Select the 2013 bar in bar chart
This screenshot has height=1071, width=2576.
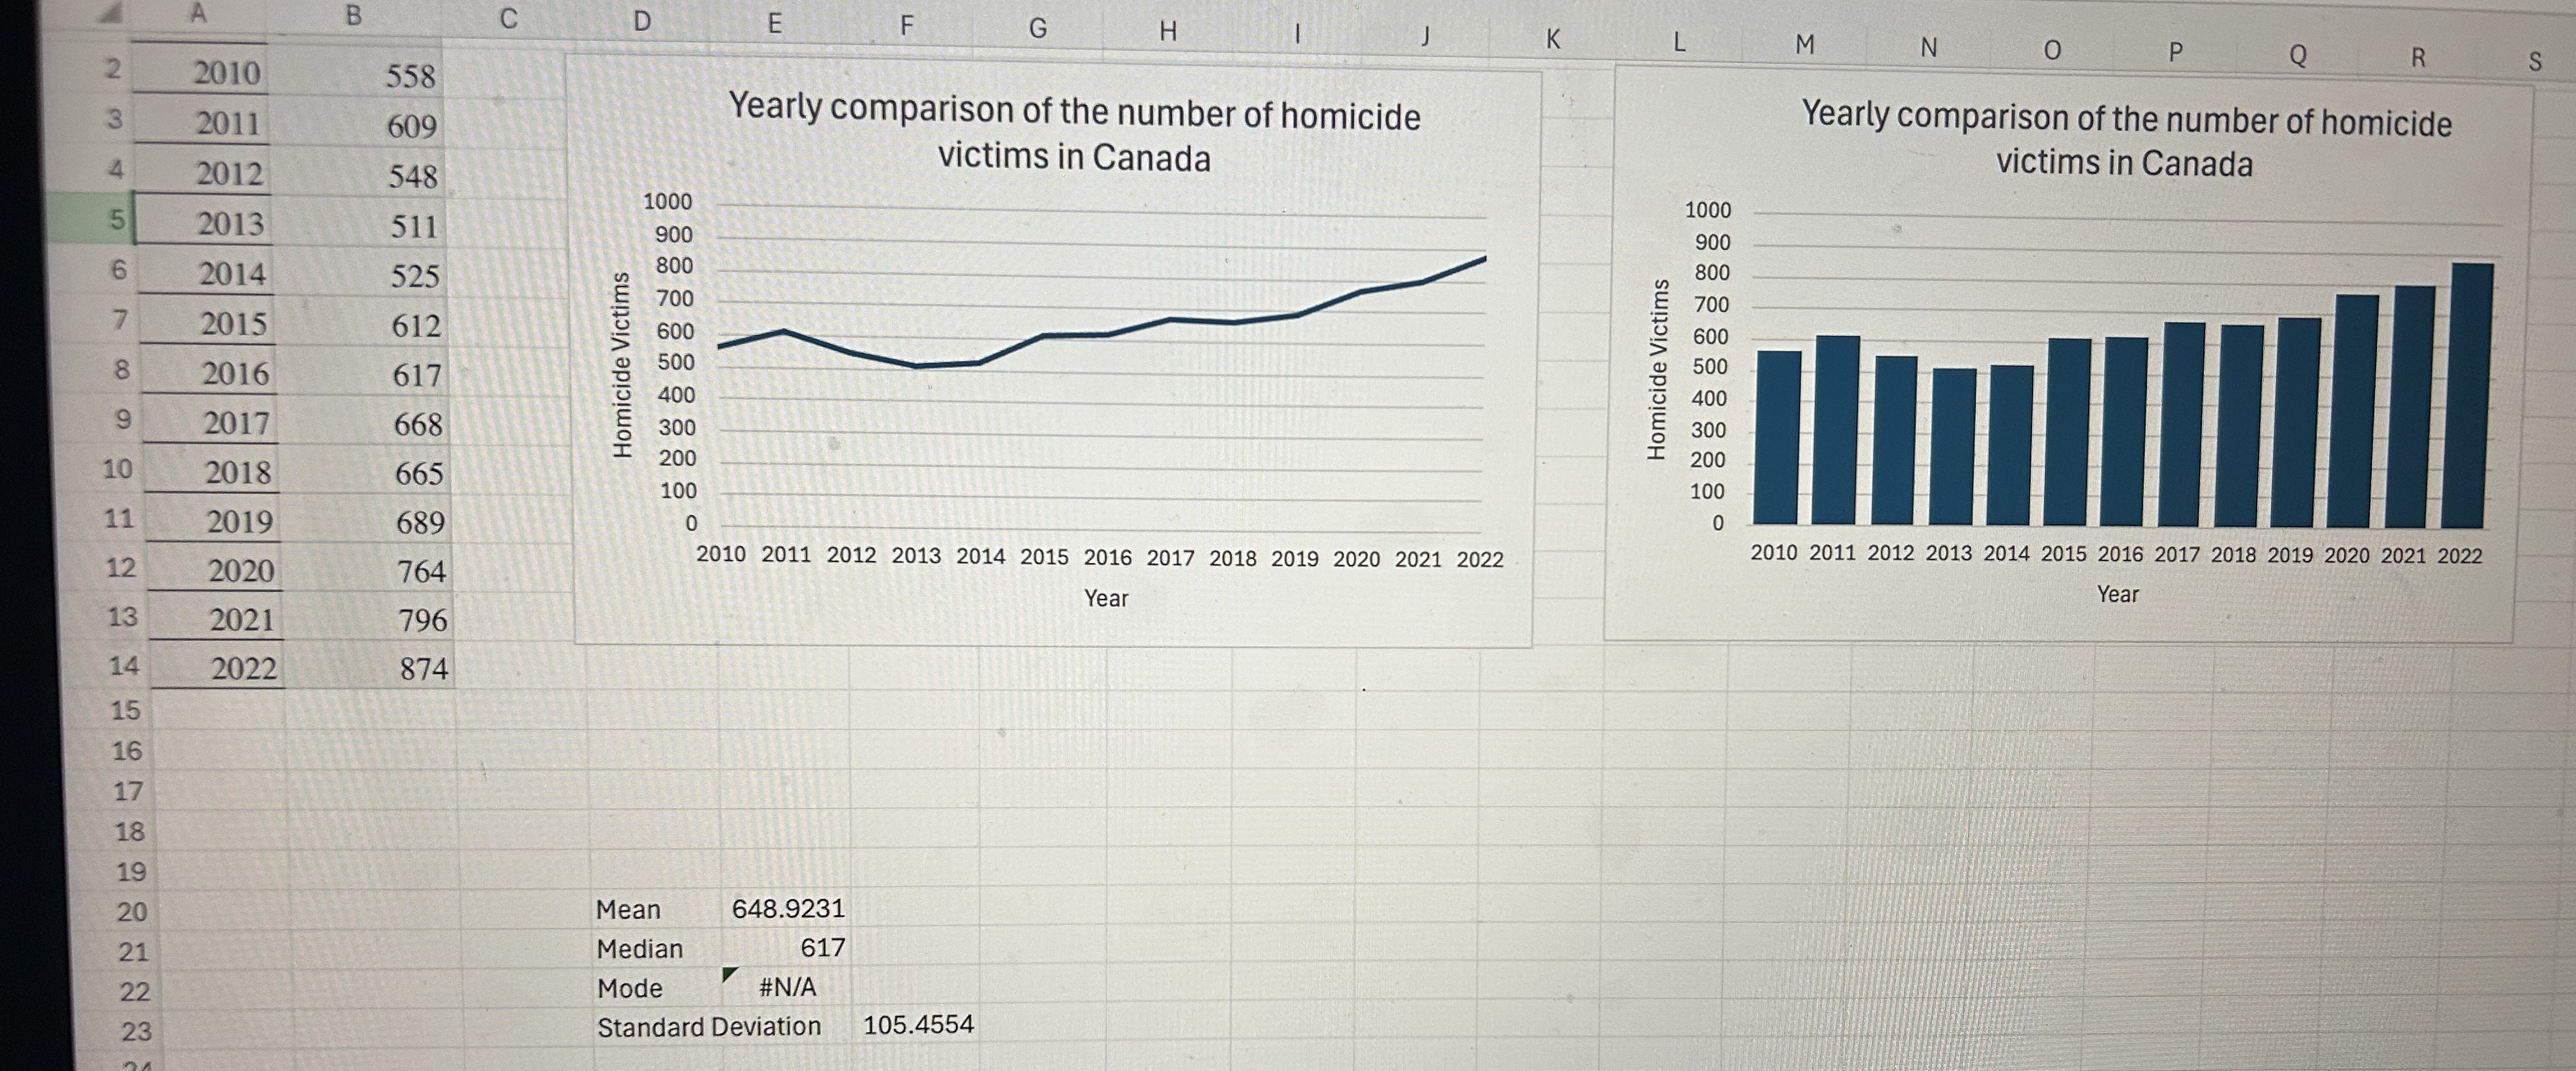pyautogui.click(x=1953, y=447)
